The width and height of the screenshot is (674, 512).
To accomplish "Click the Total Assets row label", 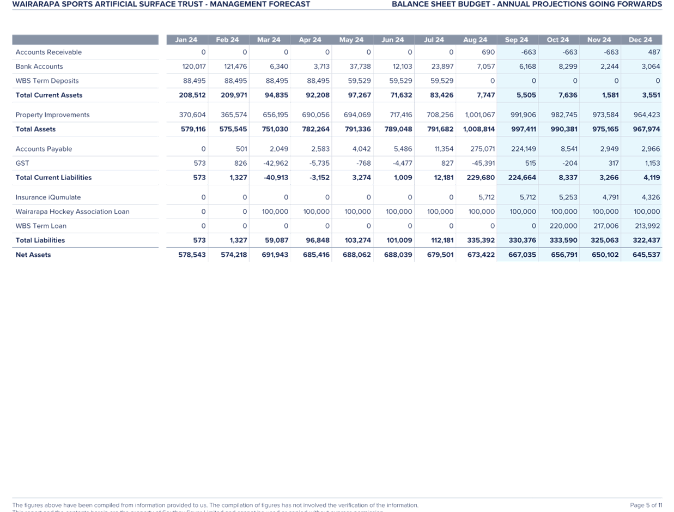I will [35, 129].
